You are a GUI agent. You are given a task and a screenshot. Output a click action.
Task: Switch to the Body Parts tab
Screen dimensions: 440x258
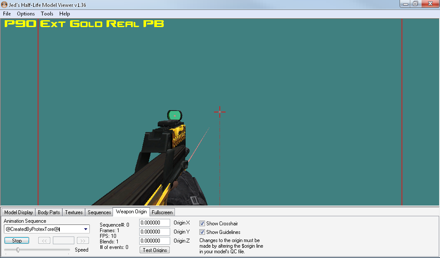coord(49,212)
